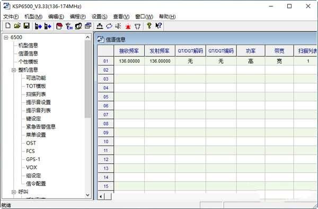Image resolution: width=318 pixels, height=209 pixels.
Task: Click the KSP6500 application title bar icon
Action: [7, 6]
